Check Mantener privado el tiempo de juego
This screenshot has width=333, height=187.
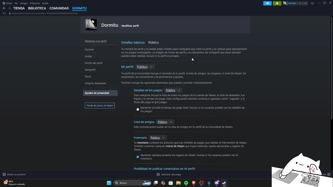tap(138, 109)
